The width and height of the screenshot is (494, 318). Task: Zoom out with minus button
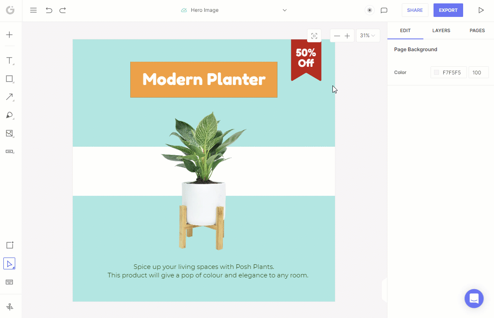[x=337, y=36]
